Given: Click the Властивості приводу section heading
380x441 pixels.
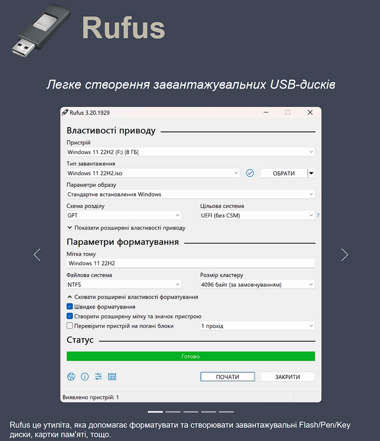Looking at the screenshot, I should click(x=111, y=131).
